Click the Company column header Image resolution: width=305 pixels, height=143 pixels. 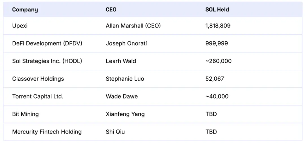(25, 10)
